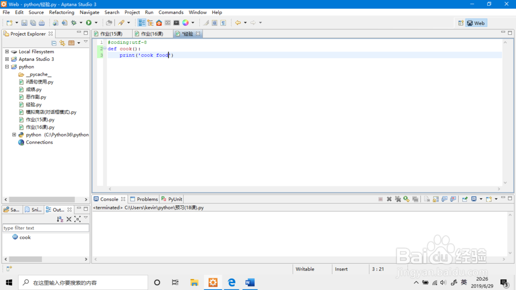
Task: Toggle Link with Editor in Project Explorer
Action: click(x=62, y=43)
